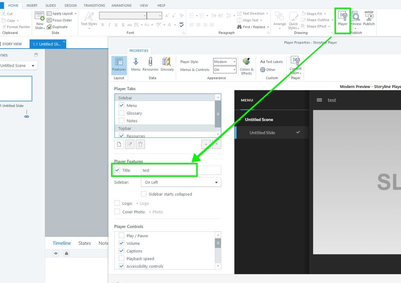Enable the Glossary player tab checkbox

[x=122, y=113]
